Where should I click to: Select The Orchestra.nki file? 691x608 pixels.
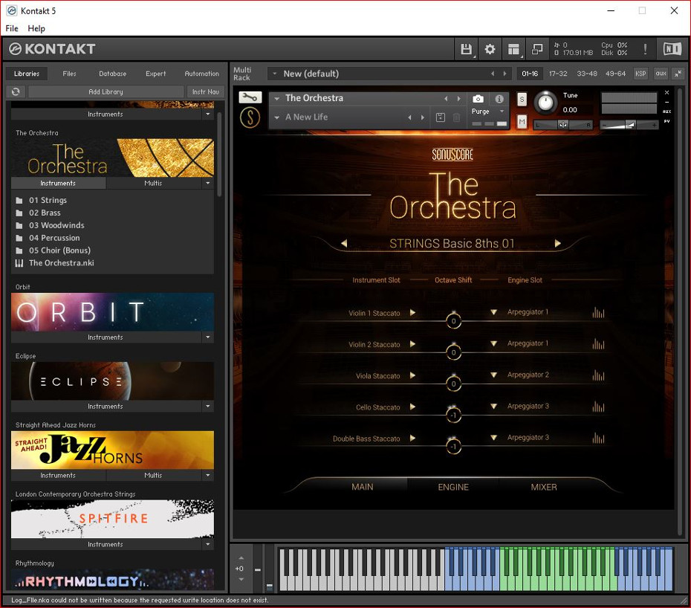point(61,263)
